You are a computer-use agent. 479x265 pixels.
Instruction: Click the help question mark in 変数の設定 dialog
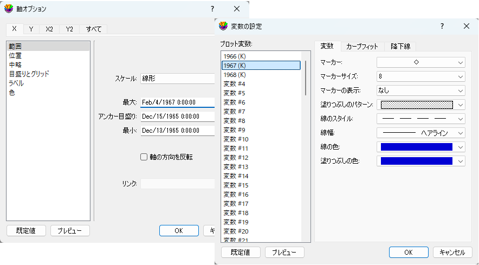(x=442, y=26)
